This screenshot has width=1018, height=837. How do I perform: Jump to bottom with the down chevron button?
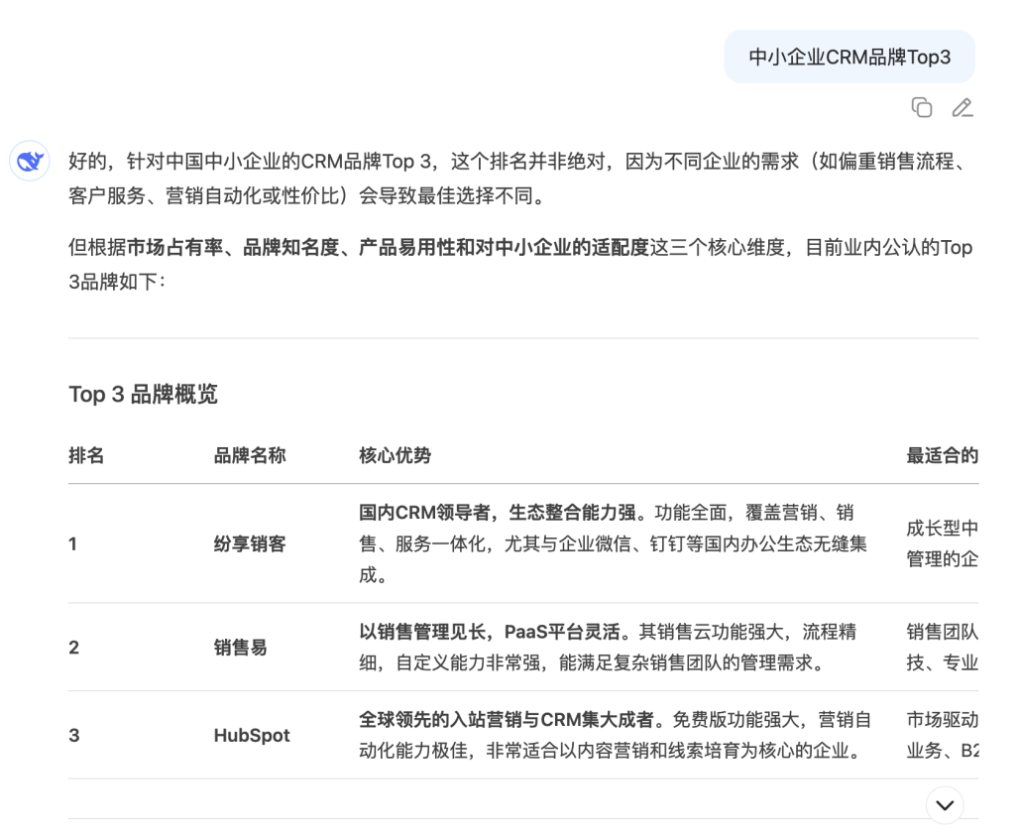(945, 805)
